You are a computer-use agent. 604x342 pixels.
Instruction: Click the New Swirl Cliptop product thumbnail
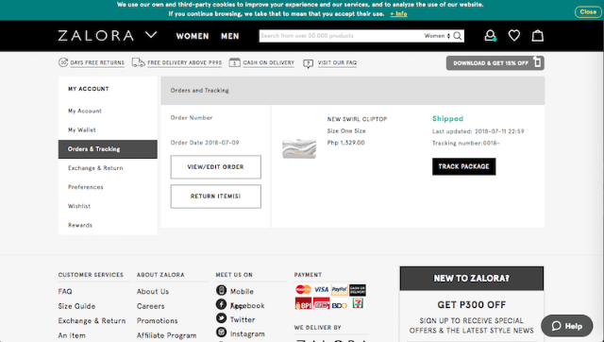click(299, 148)
